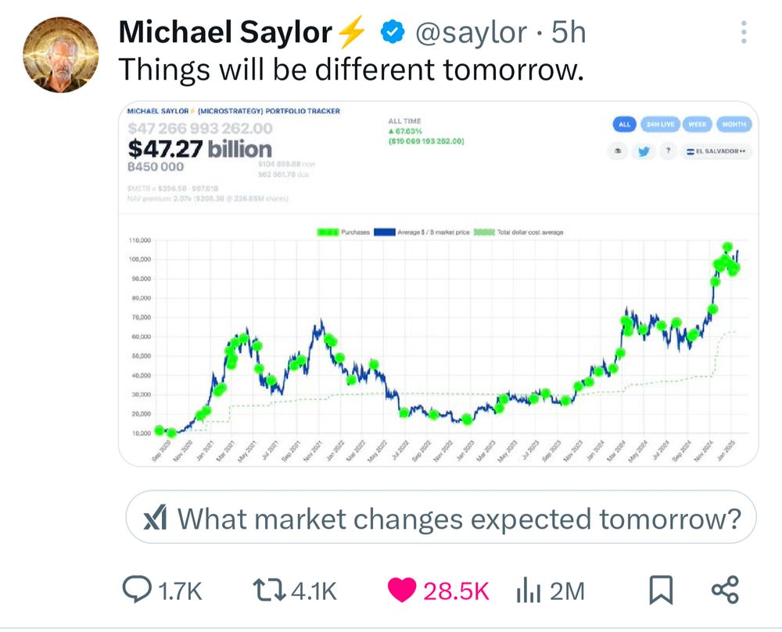The width and height of the screenshot is (782, 632).
Task: Bookmark this post
Action: (x=661, y=590)
